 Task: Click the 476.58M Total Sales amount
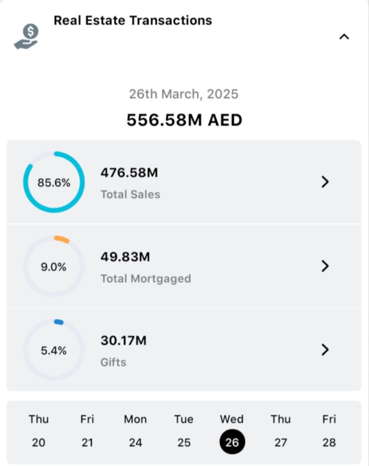(129, 173)
